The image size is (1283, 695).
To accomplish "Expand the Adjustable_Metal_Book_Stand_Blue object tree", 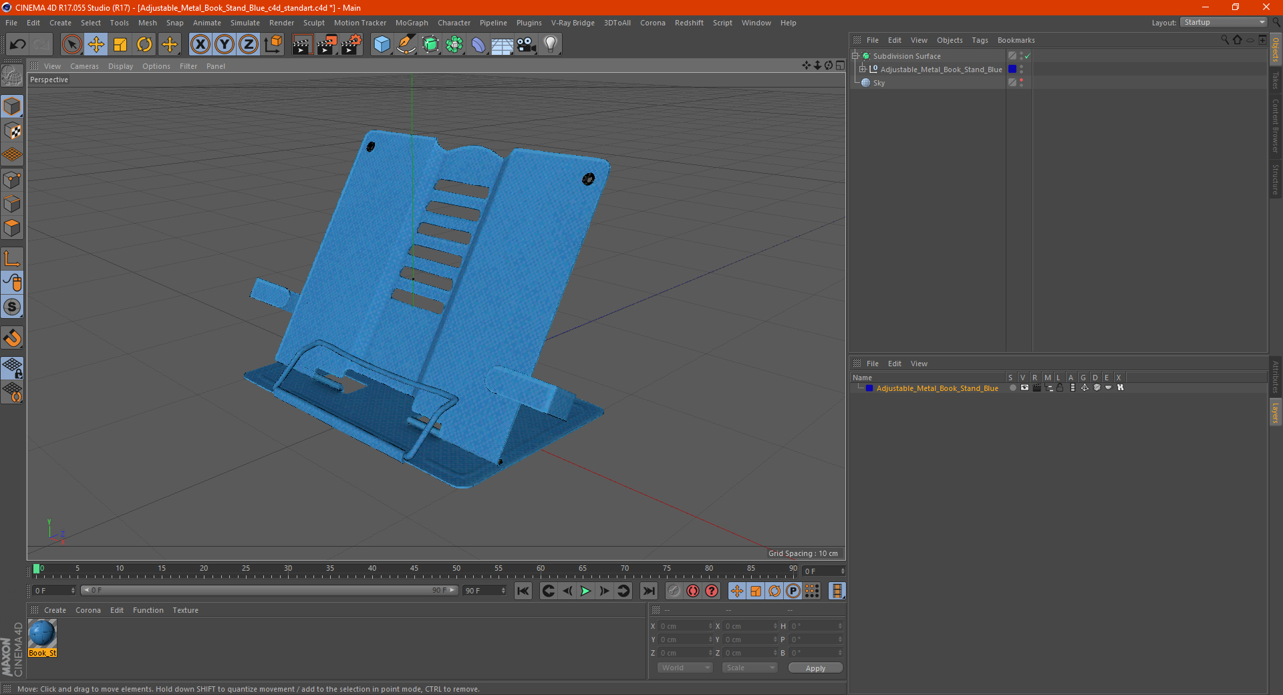I will point(862,69).
